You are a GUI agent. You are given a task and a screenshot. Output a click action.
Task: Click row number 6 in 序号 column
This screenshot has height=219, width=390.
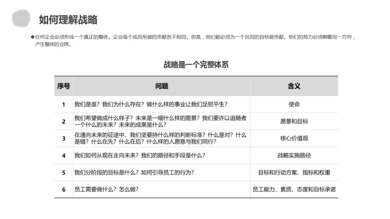click(64, 190)
